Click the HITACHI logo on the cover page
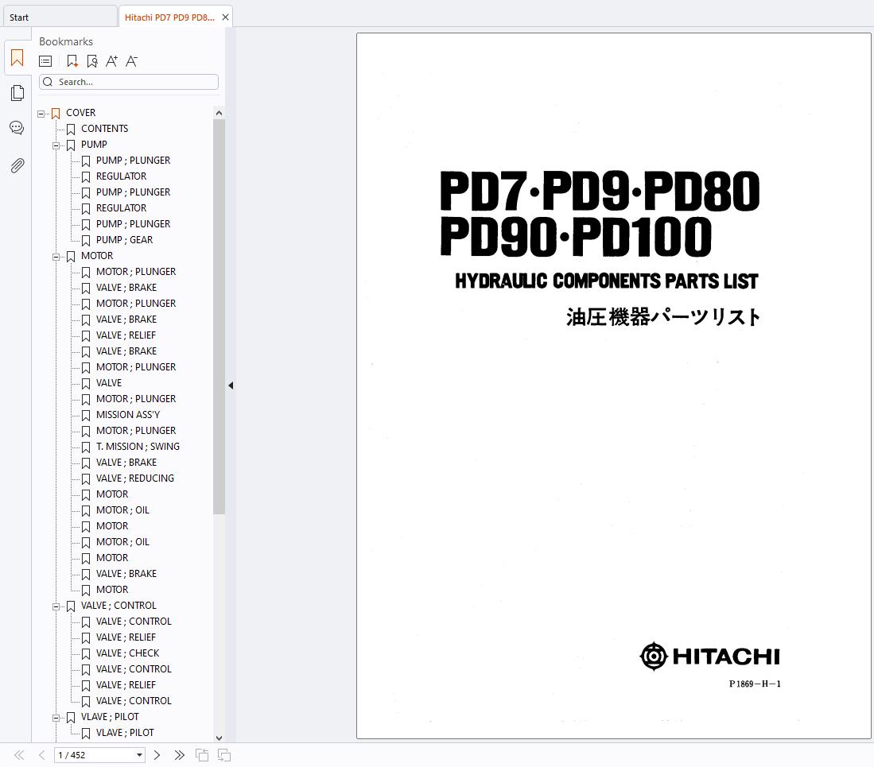 [709, 657]
